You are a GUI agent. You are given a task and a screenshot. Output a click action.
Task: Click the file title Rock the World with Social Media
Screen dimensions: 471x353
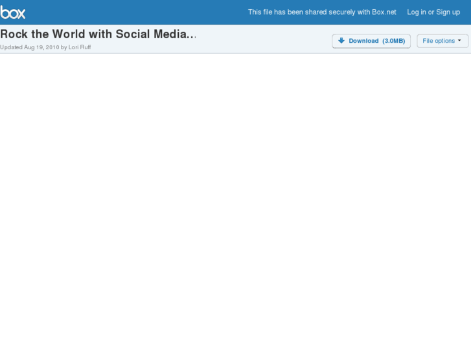tap(98, 34)
